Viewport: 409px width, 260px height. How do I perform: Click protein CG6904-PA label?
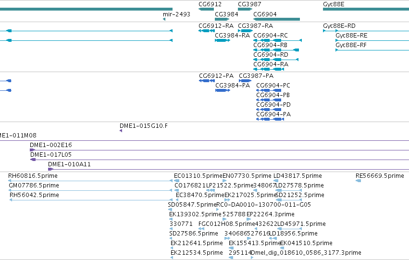[x=273, y=114]
